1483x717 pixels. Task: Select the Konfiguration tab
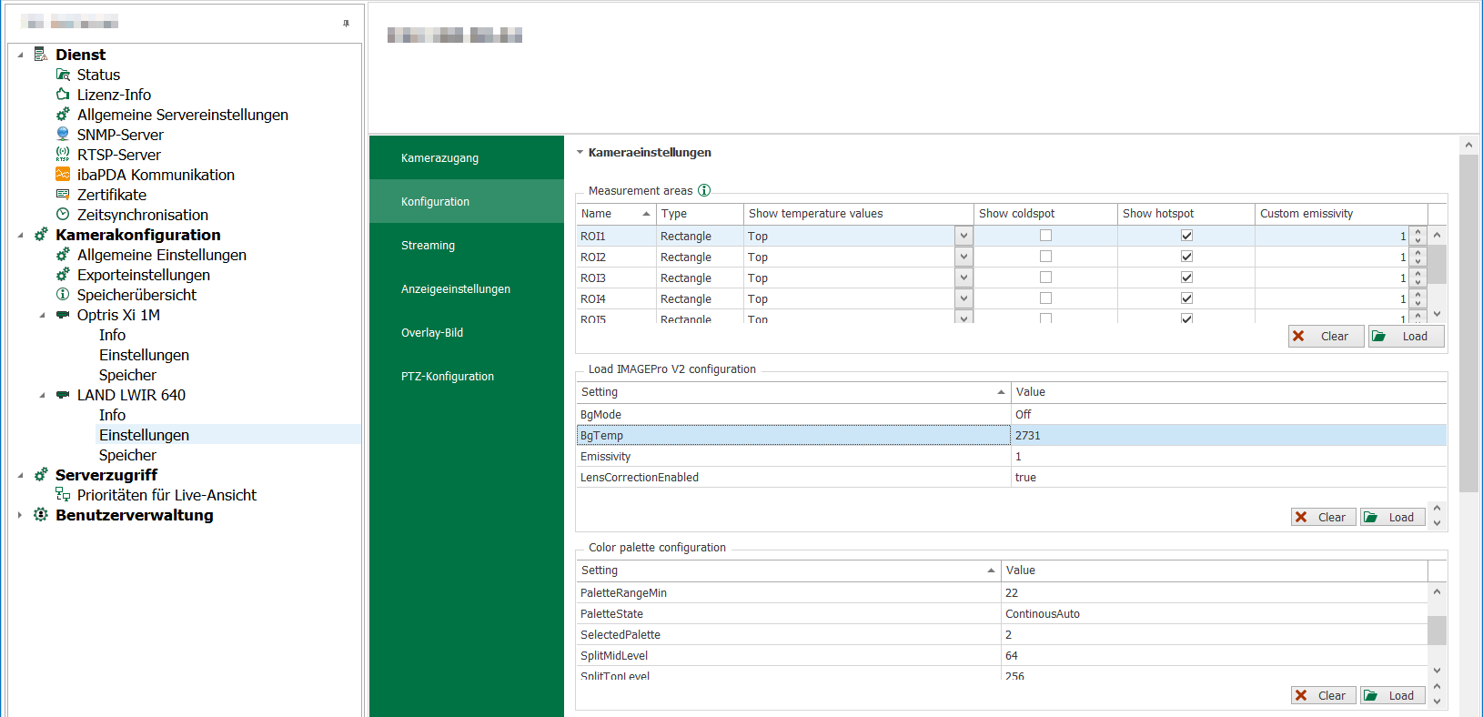click(x=467, y=201)
